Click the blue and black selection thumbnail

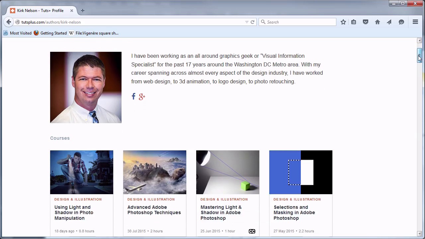click(301, 172)
